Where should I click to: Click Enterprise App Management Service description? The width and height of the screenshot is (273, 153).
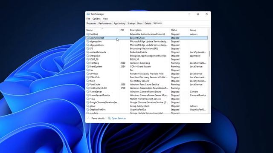(148, 56)
